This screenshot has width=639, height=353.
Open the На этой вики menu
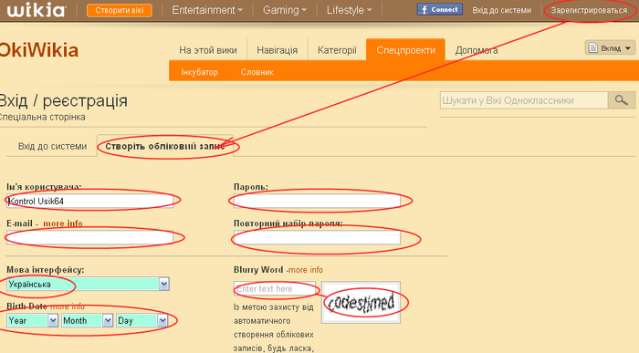click(208, 50)
